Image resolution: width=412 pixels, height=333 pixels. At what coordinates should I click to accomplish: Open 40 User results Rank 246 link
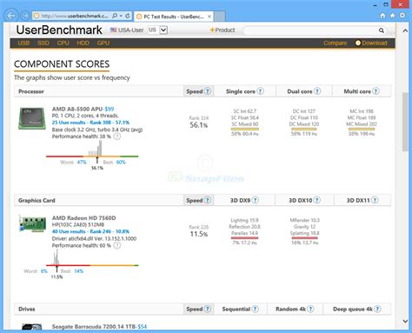pos(90,231)
